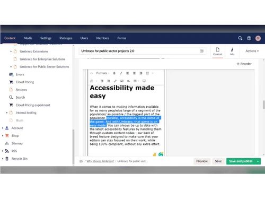Click the embed media screen icon
Viewport: 265px width, 199px height.
point(144,81)
